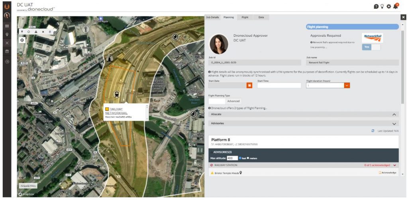Close the job panel with the X button

(403, 17)
